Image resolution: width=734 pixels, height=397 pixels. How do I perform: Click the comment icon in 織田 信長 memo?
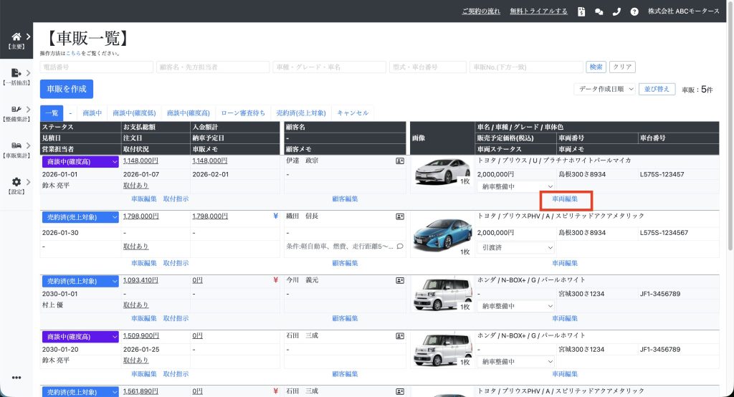tap(400, 247)
